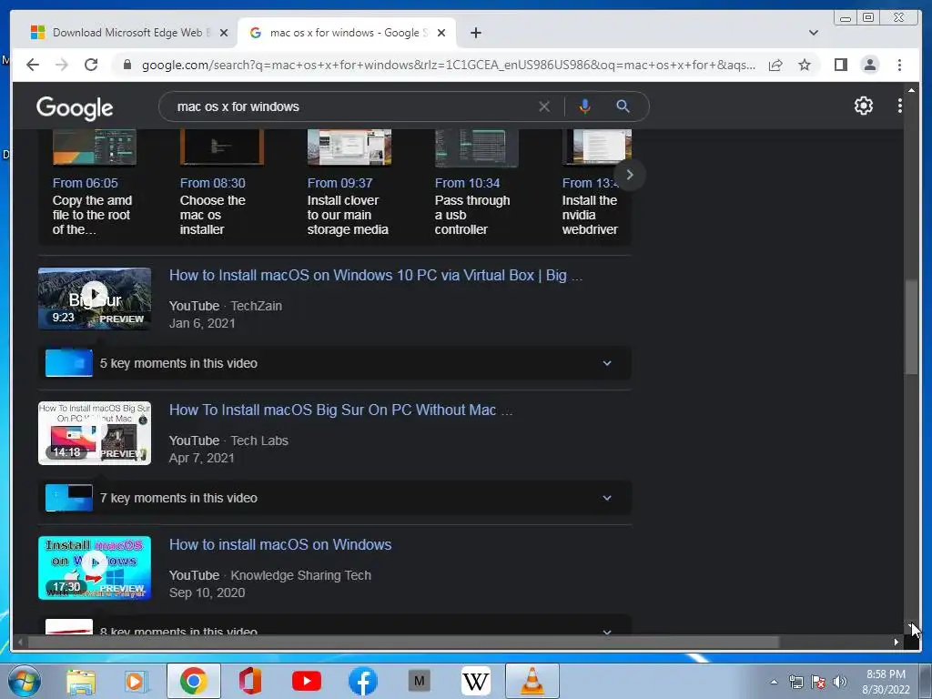
Task: Open How to install macOS on Windows link
Action: click(280, 545)
